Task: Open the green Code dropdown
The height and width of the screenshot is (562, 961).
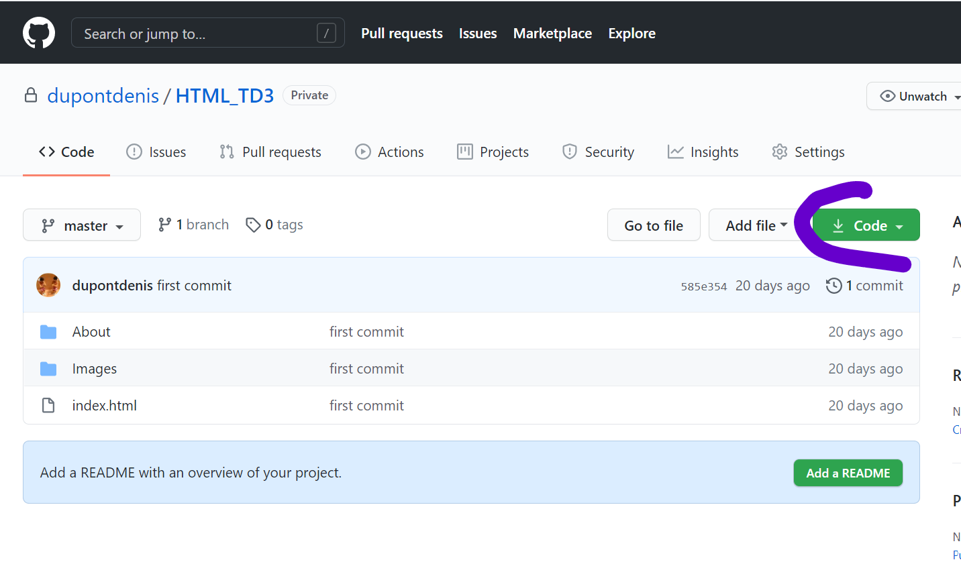Action: point(866,225)
